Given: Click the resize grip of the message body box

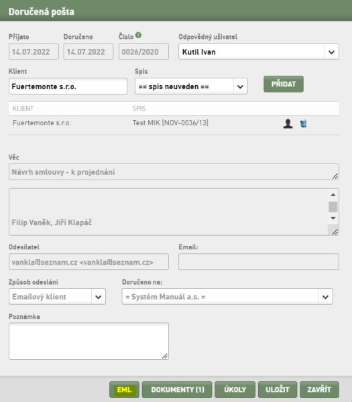Looking at the screenshot, I should 335,232.
